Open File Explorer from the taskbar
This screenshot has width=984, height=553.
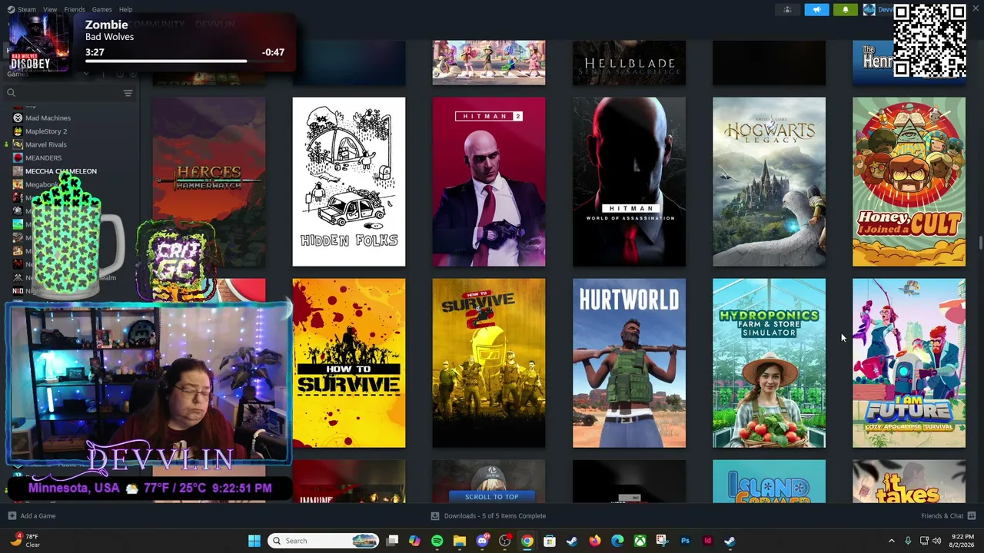[459, 541]
